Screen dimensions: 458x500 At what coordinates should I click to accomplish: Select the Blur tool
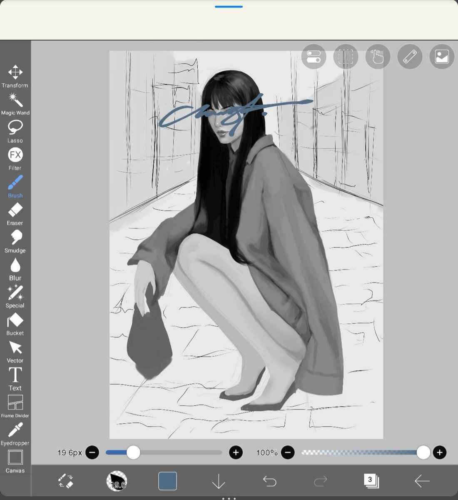(15, 269)
